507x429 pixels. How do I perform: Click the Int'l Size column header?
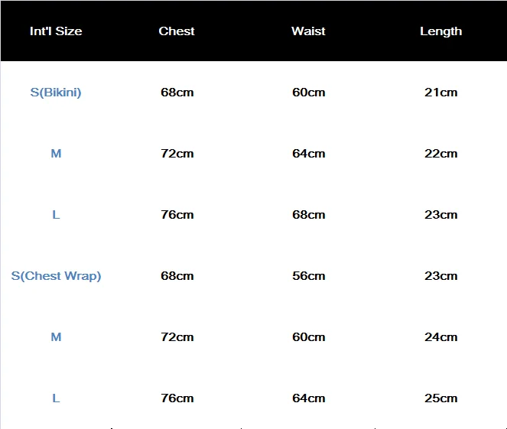[x=56, y=31]
